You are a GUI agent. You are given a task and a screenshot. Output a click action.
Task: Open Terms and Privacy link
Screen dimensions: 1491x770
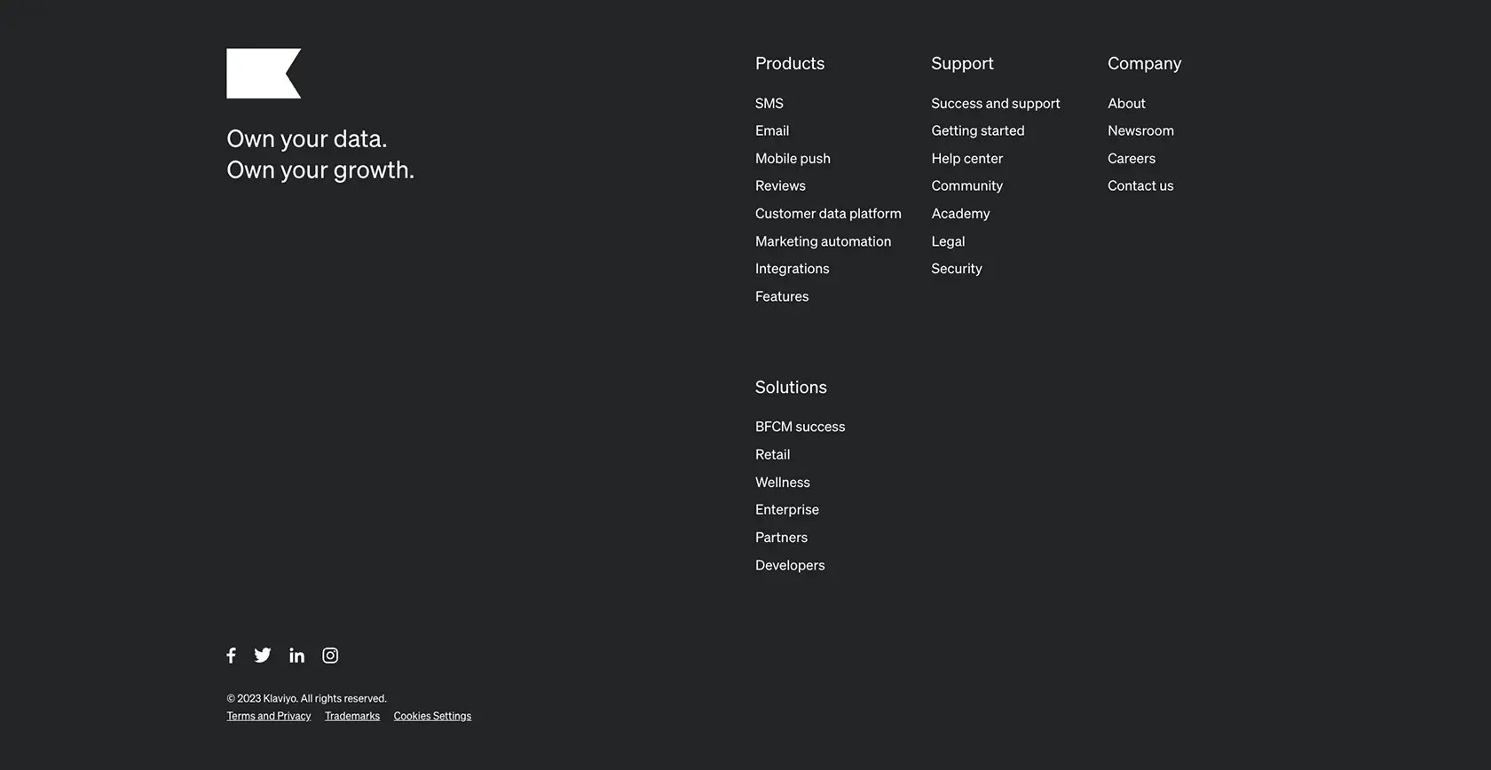pos(269,716)
